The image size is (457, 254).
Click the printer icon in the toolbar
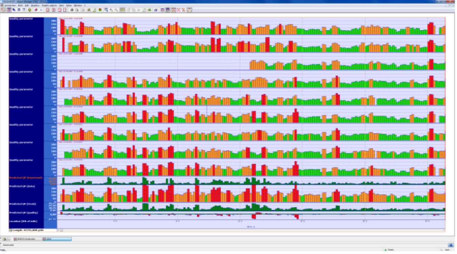pyautogui.click(x=72, y=10)
